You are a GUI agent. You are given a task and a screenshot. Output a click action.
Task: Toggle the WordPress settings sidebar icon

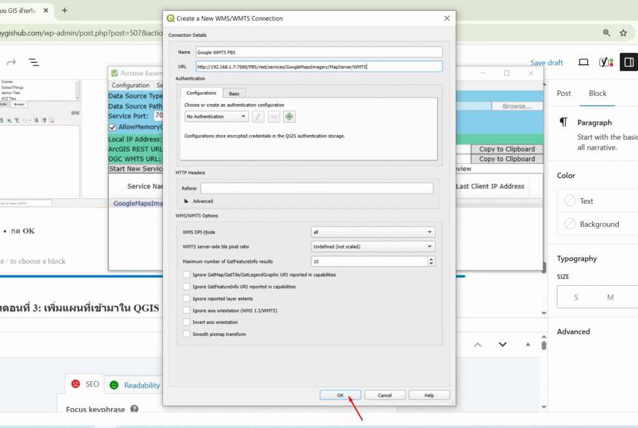[629, 62]
